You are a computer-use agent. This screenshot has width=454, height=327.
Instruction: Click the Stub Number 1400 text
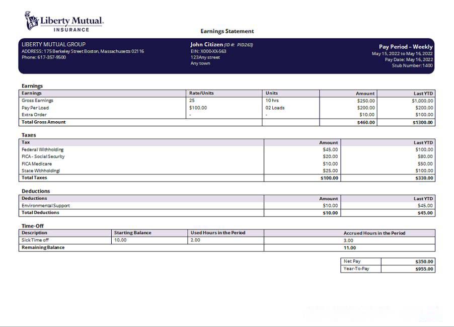pyautogui.click(x=412, y=65)
